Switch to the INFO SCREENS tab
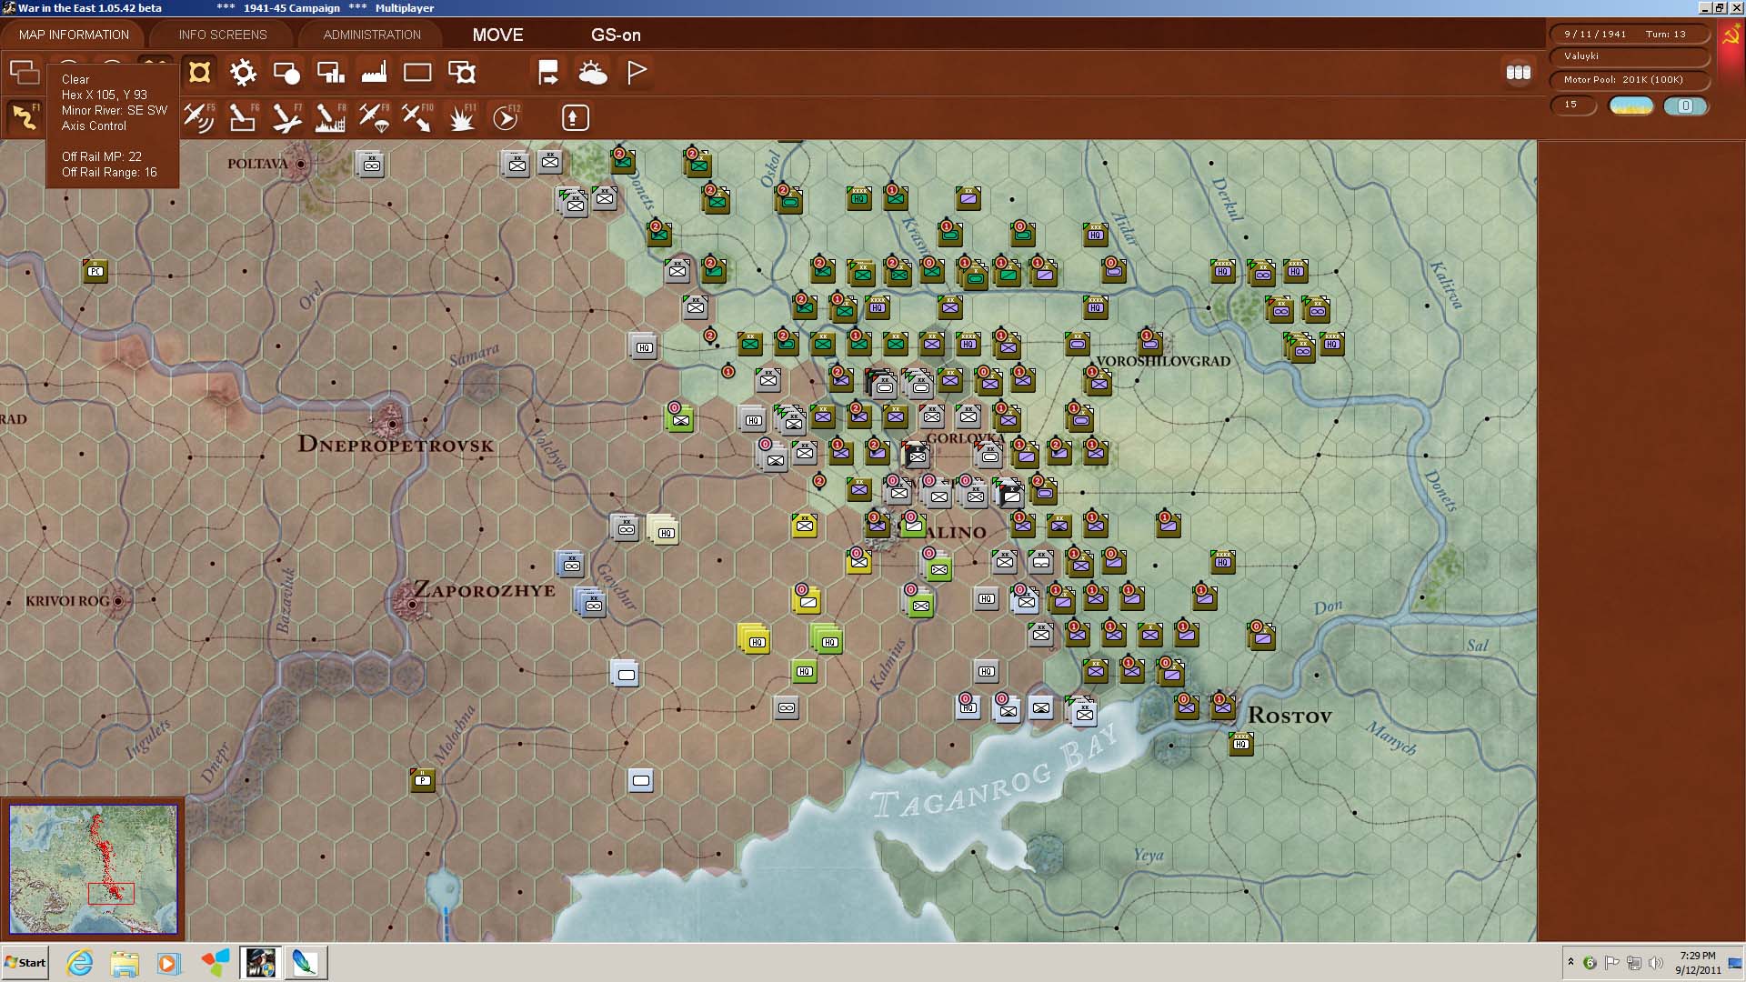The height and width of the screenshot is (982, 1746). point(223,35)
